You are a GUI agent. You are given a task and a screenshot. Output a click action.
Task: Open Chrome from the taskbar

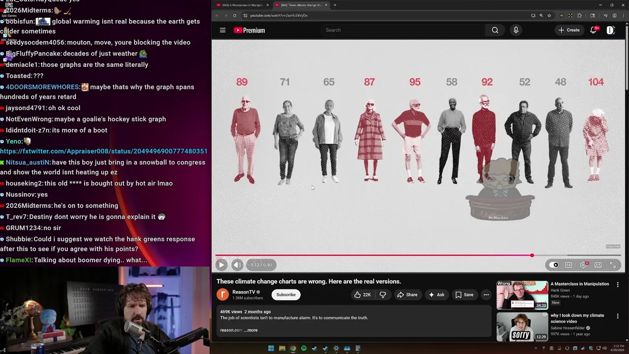293,349
